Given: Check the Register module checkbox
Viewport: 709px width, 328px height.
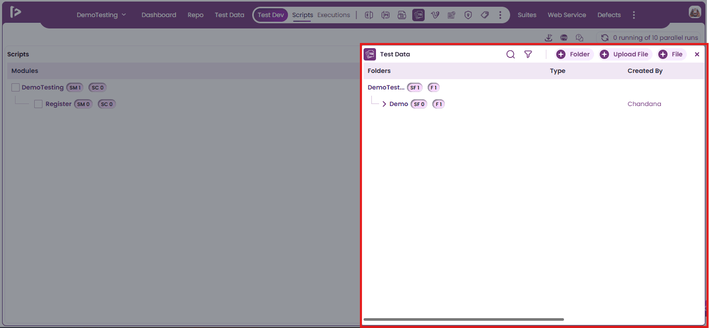Looking at the screenshot, I should point(38,104).
